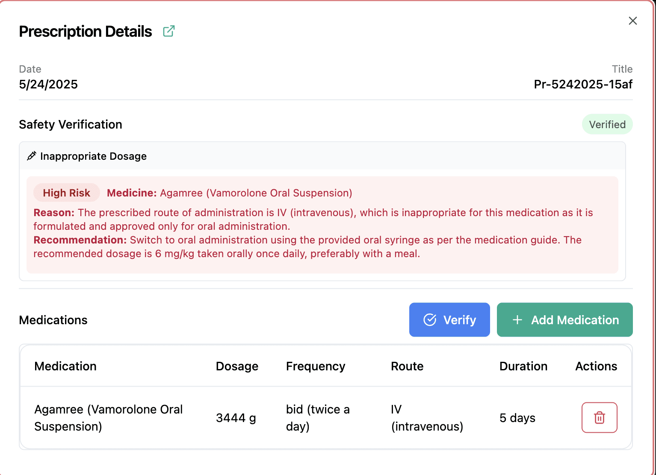
Task: Click the syringe icon beside Inappropriate Dosage
Action: coord(31,156)
